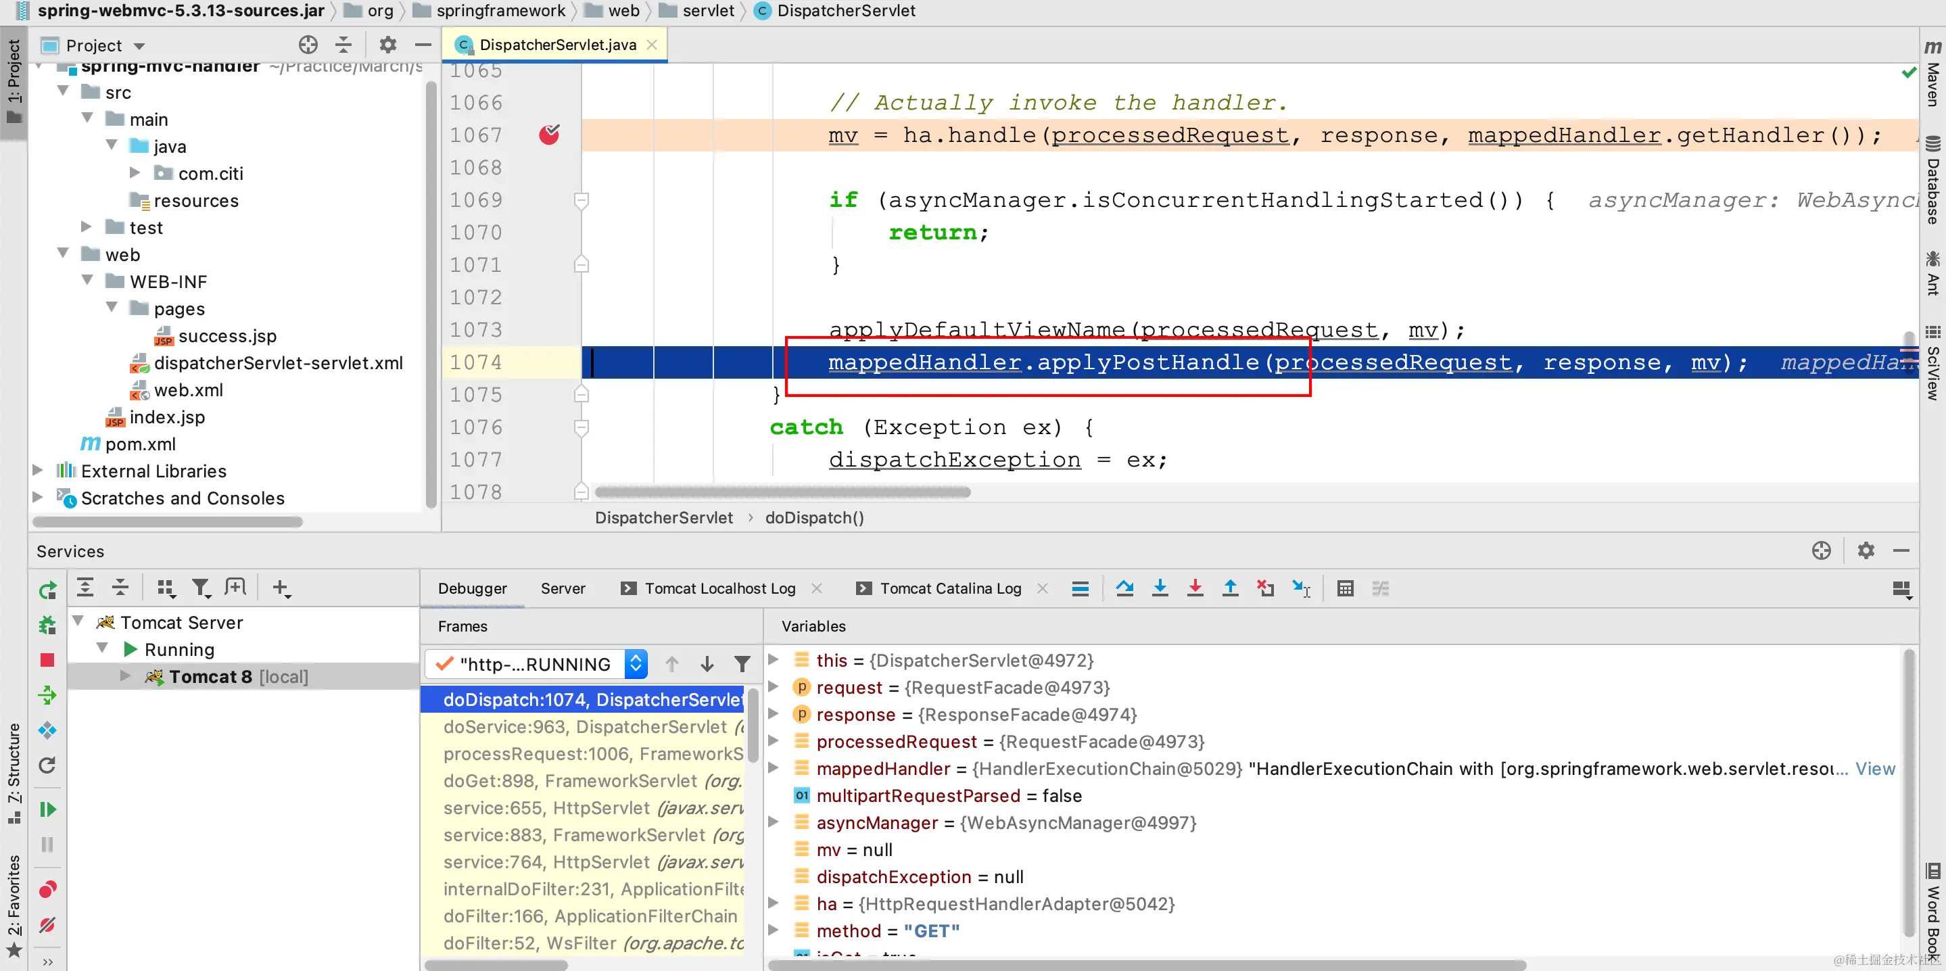
Task: Open View Breakpoints icon
Action: coord(47,889)
